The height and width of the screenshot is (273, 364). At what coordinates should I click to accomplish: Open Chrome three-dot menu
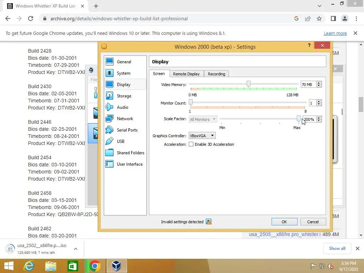tap(356, 18)
